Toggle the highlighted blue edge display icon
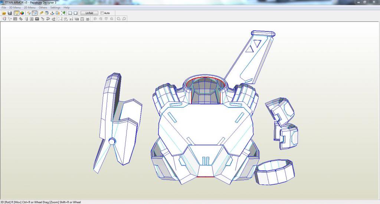The height and width of the screenshot is (204, 380). [x=35, y=13]
